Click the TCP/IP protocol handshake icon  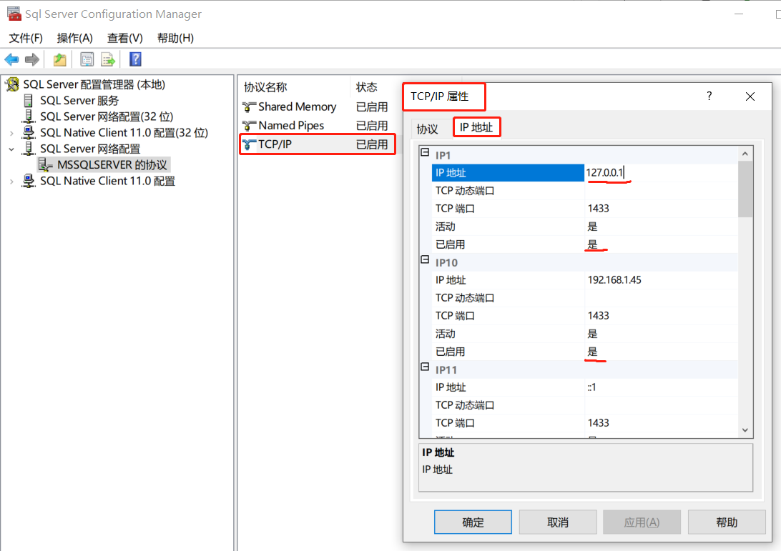coord(248,144)
